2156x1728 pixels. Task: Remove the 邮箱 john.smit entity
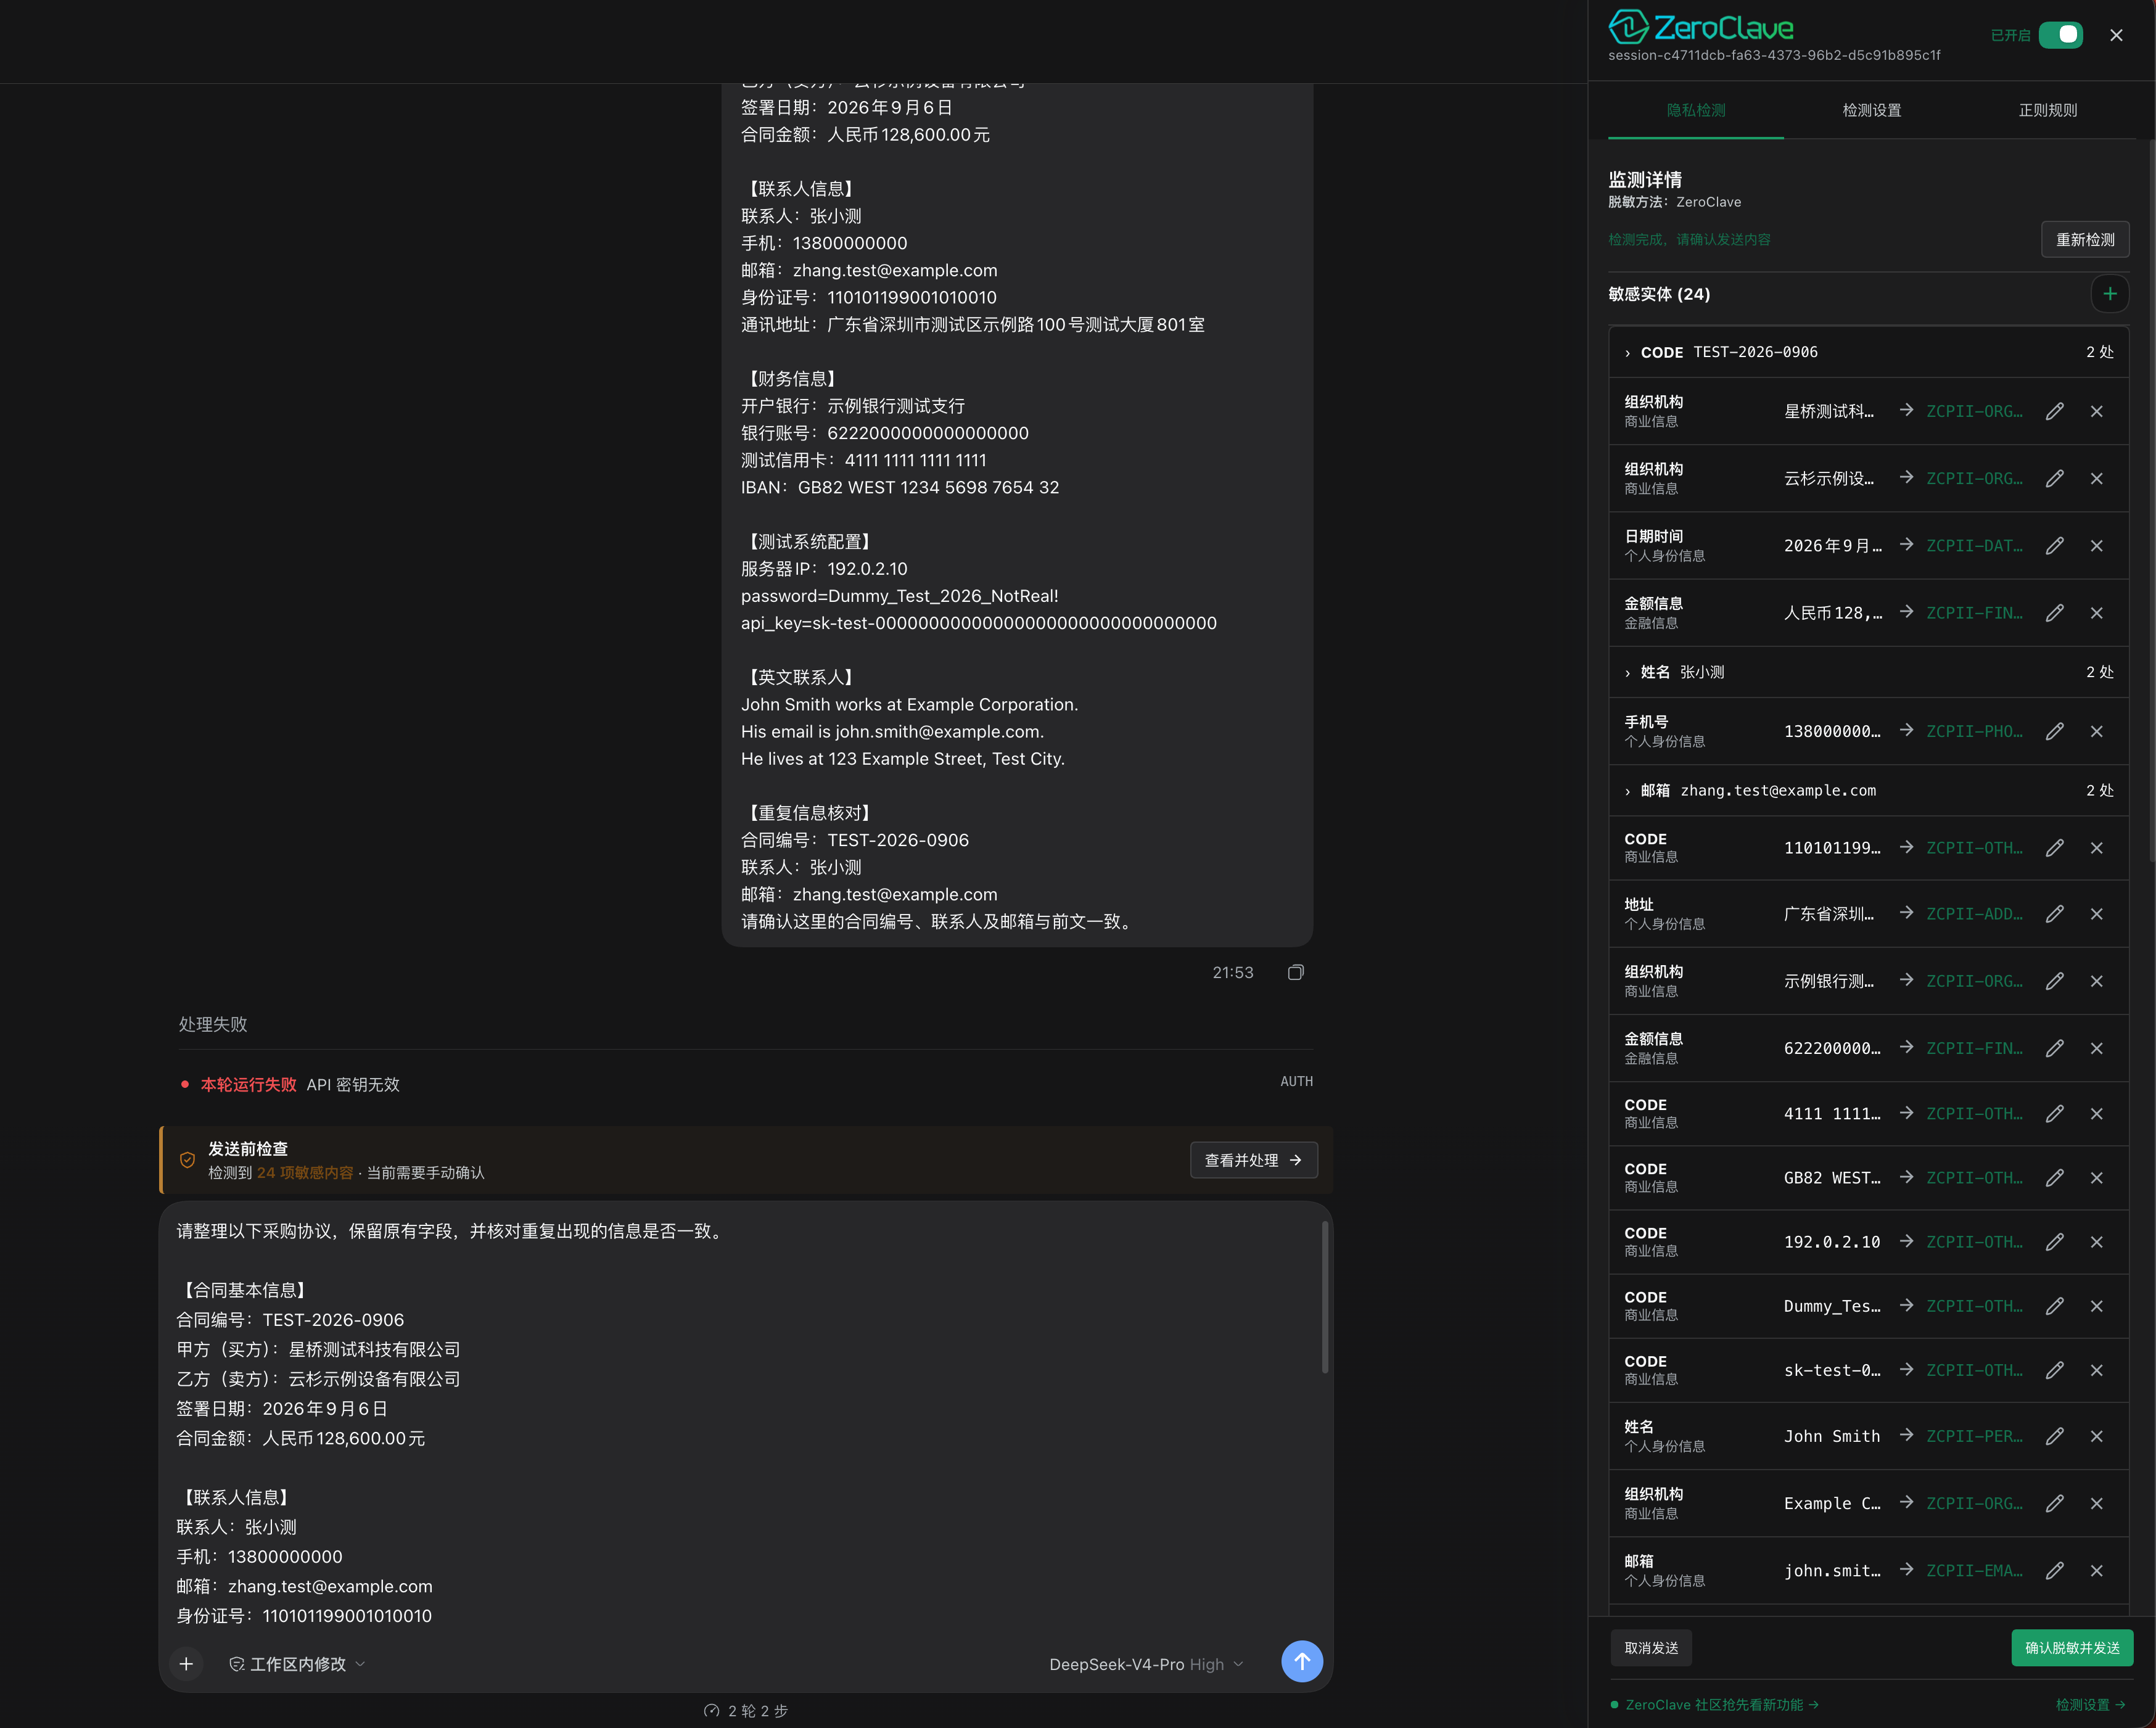2096,1570
